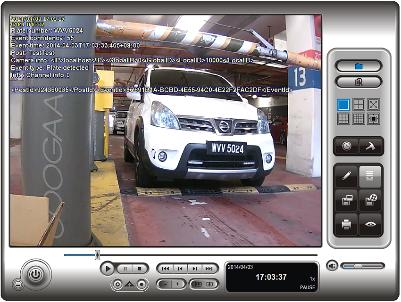Toggle the full screen layout icon
401x302 pixels.
373,105
